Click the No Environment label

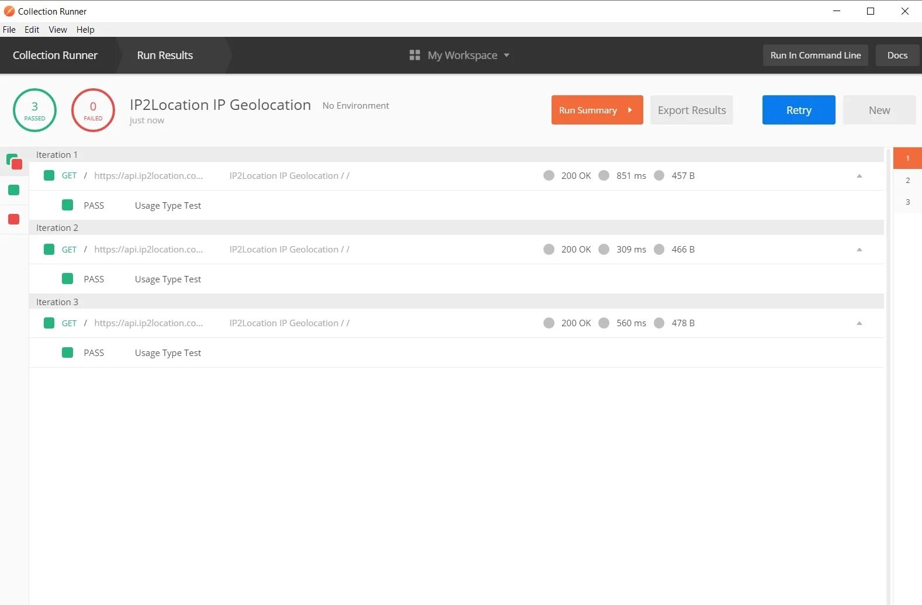pos(356,105)
